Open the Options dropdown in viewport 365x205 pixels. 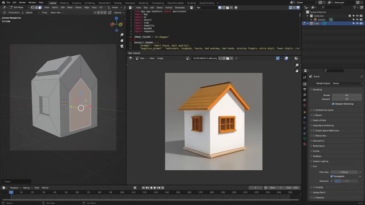click(x=119, y=13)
